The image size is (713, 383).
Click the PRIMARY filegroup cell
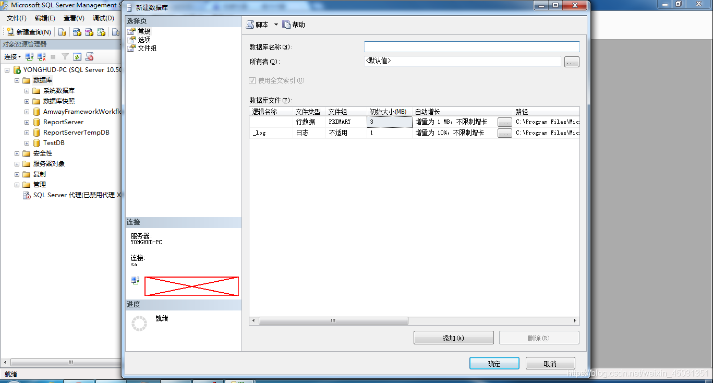coord(346,122)
